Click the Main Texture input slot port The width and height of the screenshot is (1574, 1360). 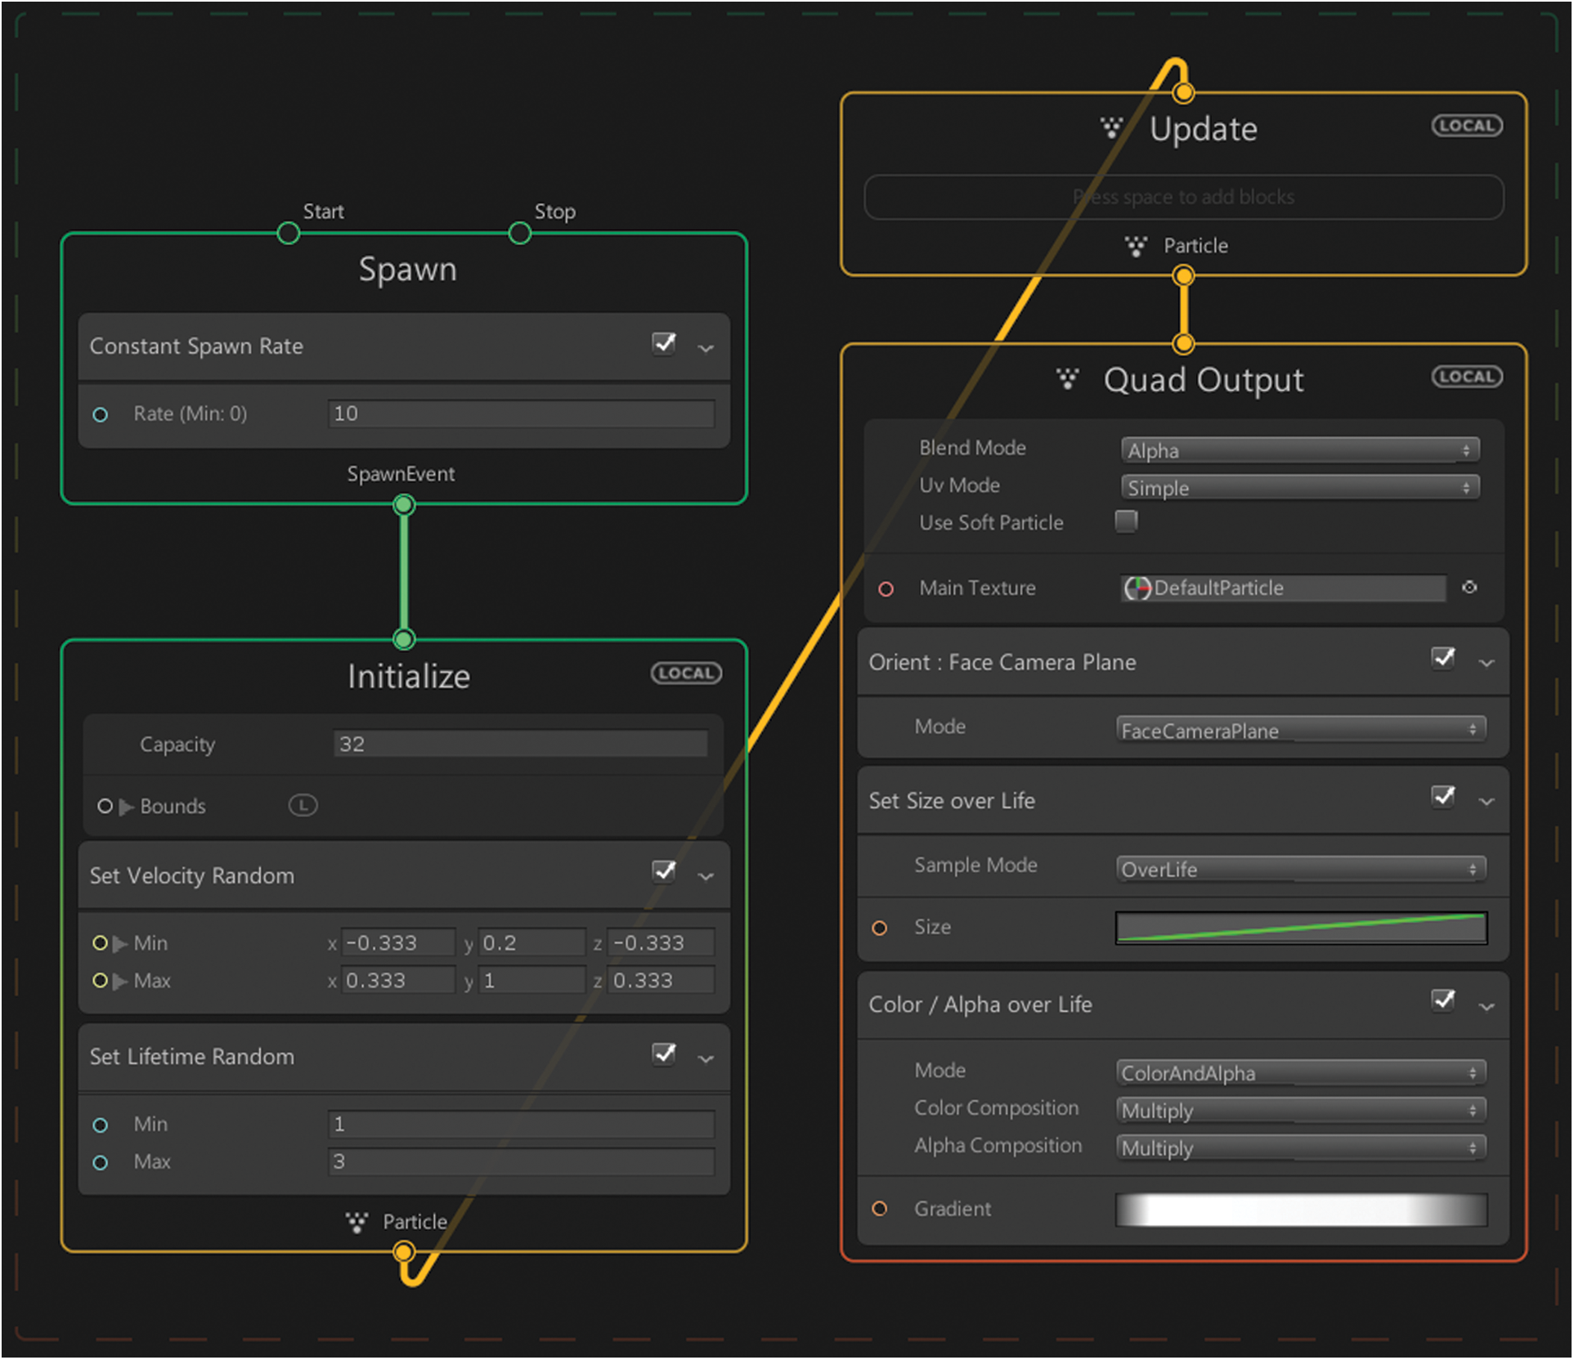[886, 589]
